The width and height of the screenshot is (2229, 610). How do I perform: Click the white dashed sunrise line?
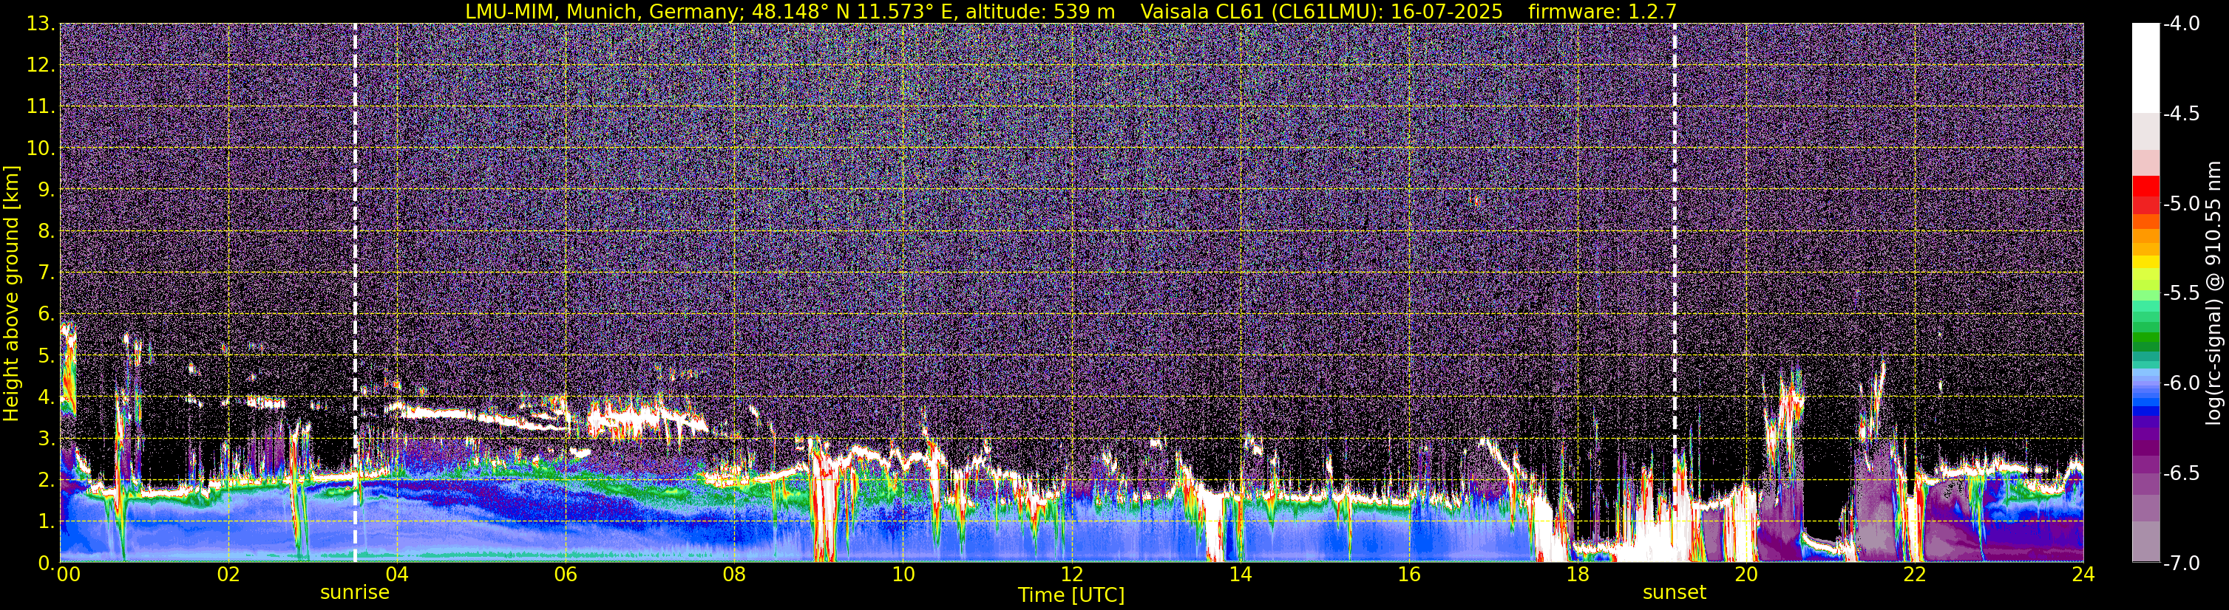coord(355,293)
